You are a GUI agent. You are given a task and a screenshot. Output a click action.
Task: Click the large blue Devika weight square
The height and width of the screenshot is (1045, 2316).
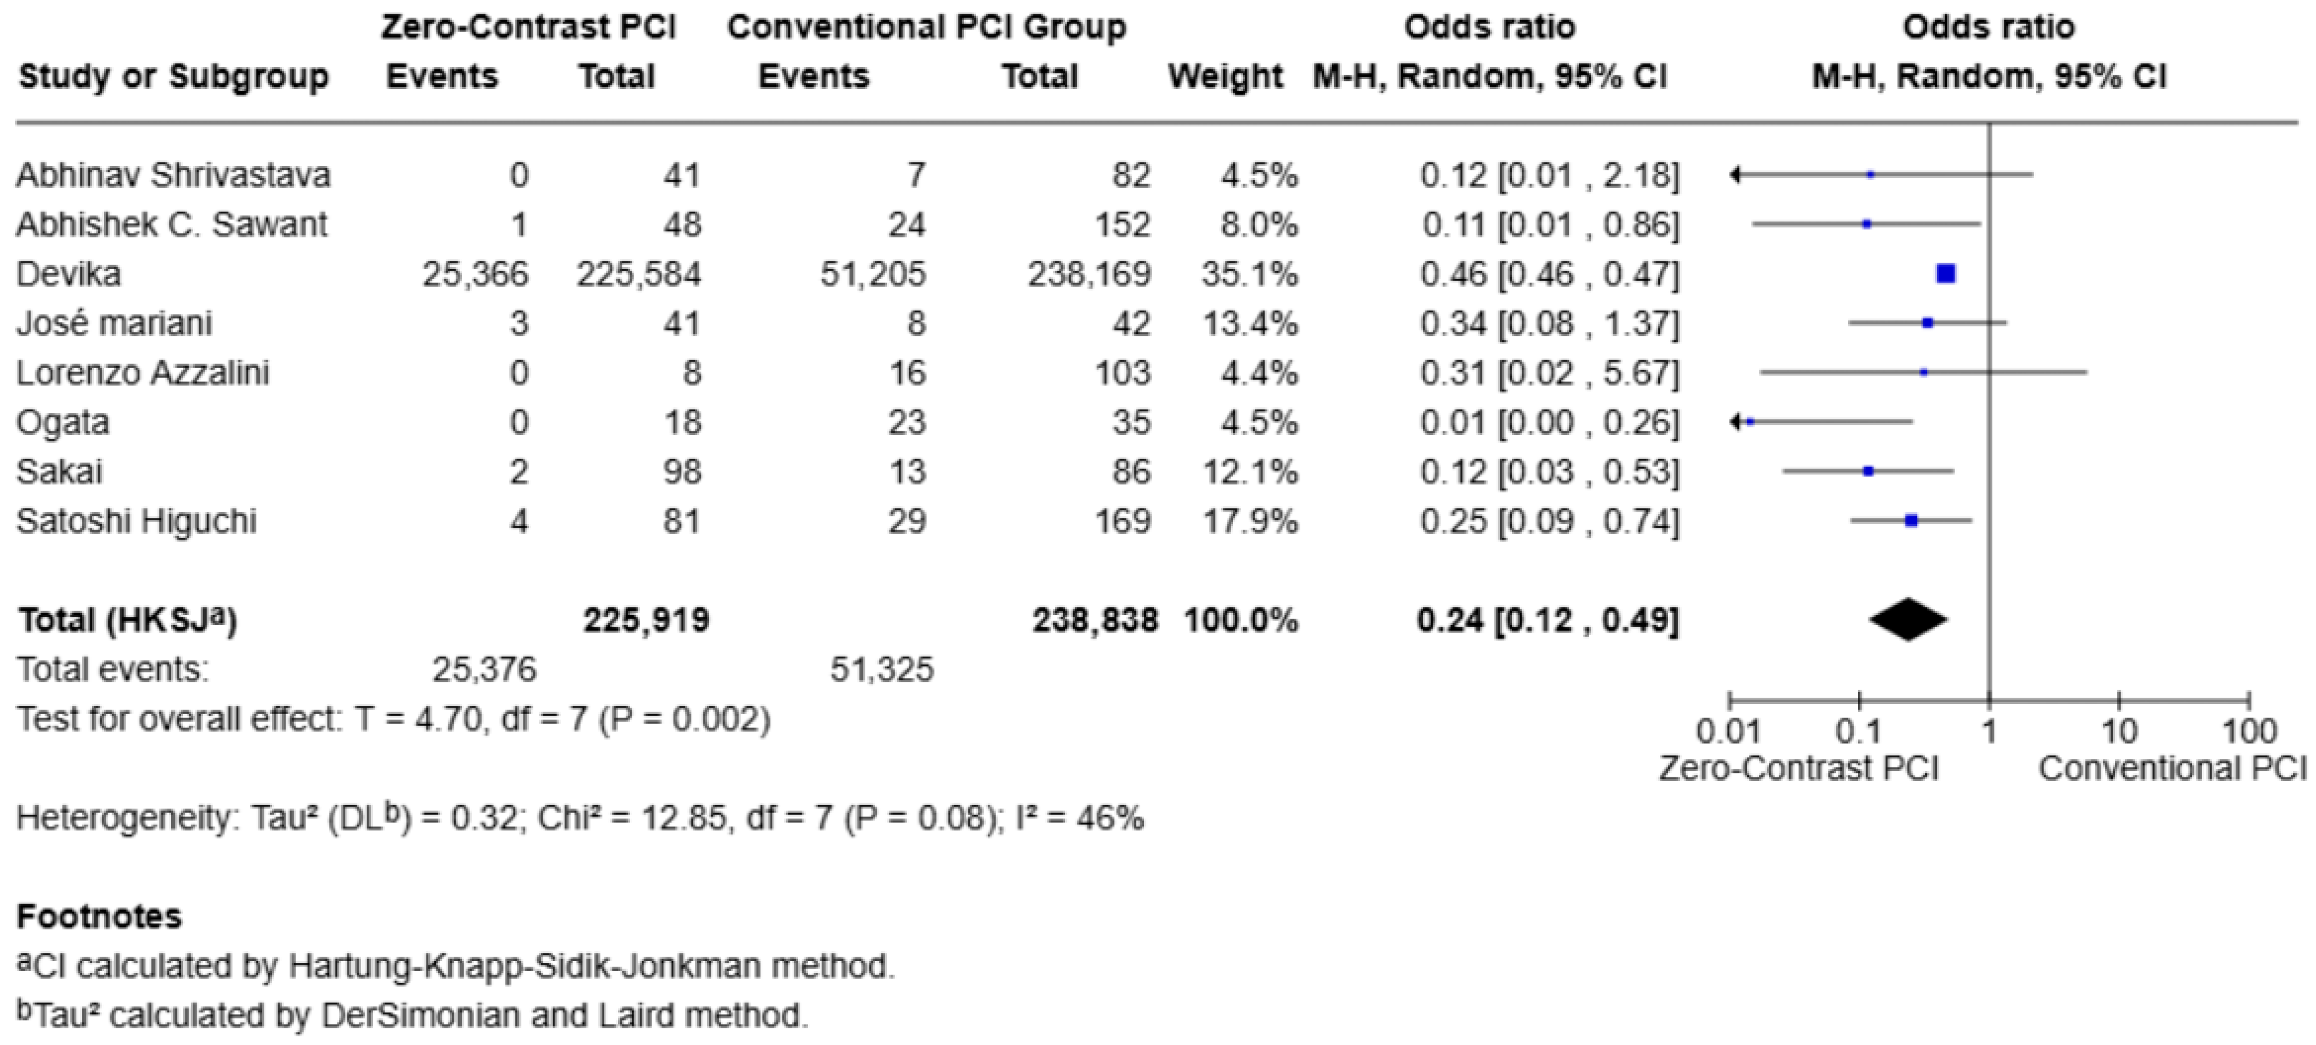pos(1946,273)
